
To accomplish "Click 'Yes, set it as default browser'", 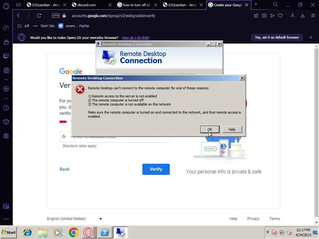I will 277,37.
